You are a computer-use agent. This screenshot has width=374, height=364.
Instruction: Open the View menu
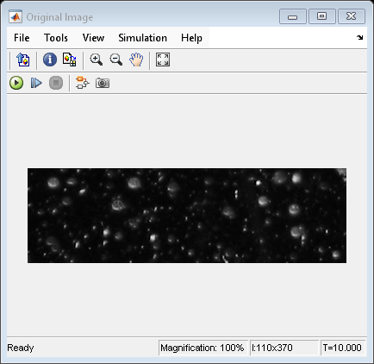click(x=93, y=38)
